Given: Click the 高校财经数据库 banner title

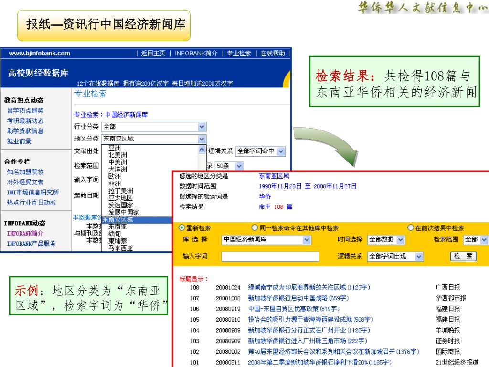Looking at the screenshot, I should 38,73.
